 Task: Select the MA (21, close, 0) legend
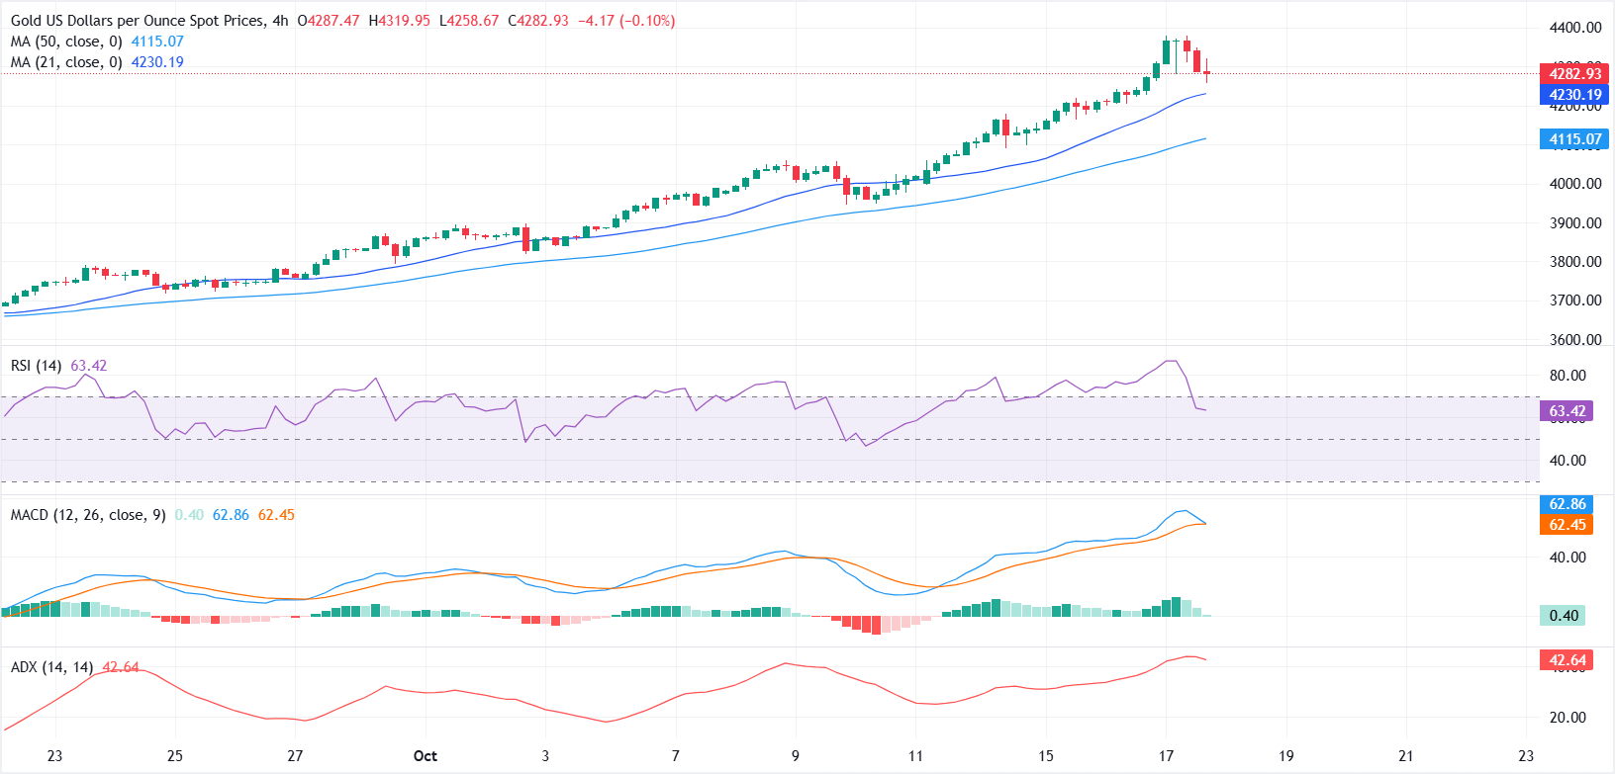66,62
